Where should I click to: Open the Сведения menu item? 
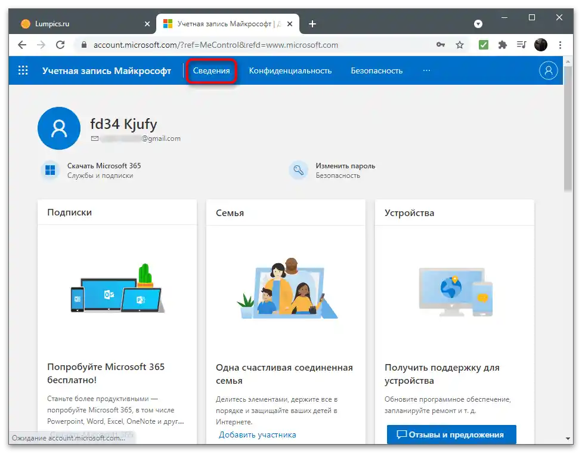tap(211, 70)
